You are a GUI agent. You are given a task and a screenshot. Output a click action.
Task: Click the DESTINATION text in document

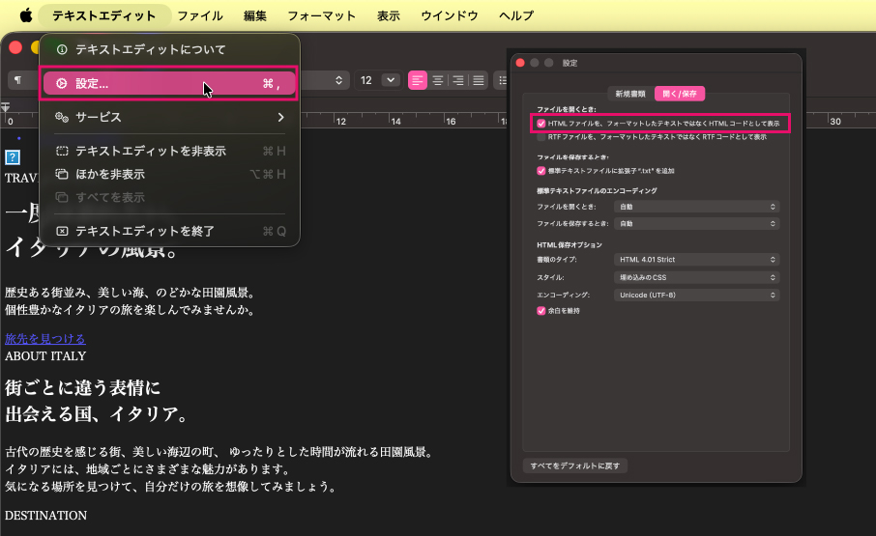point(45,516)
